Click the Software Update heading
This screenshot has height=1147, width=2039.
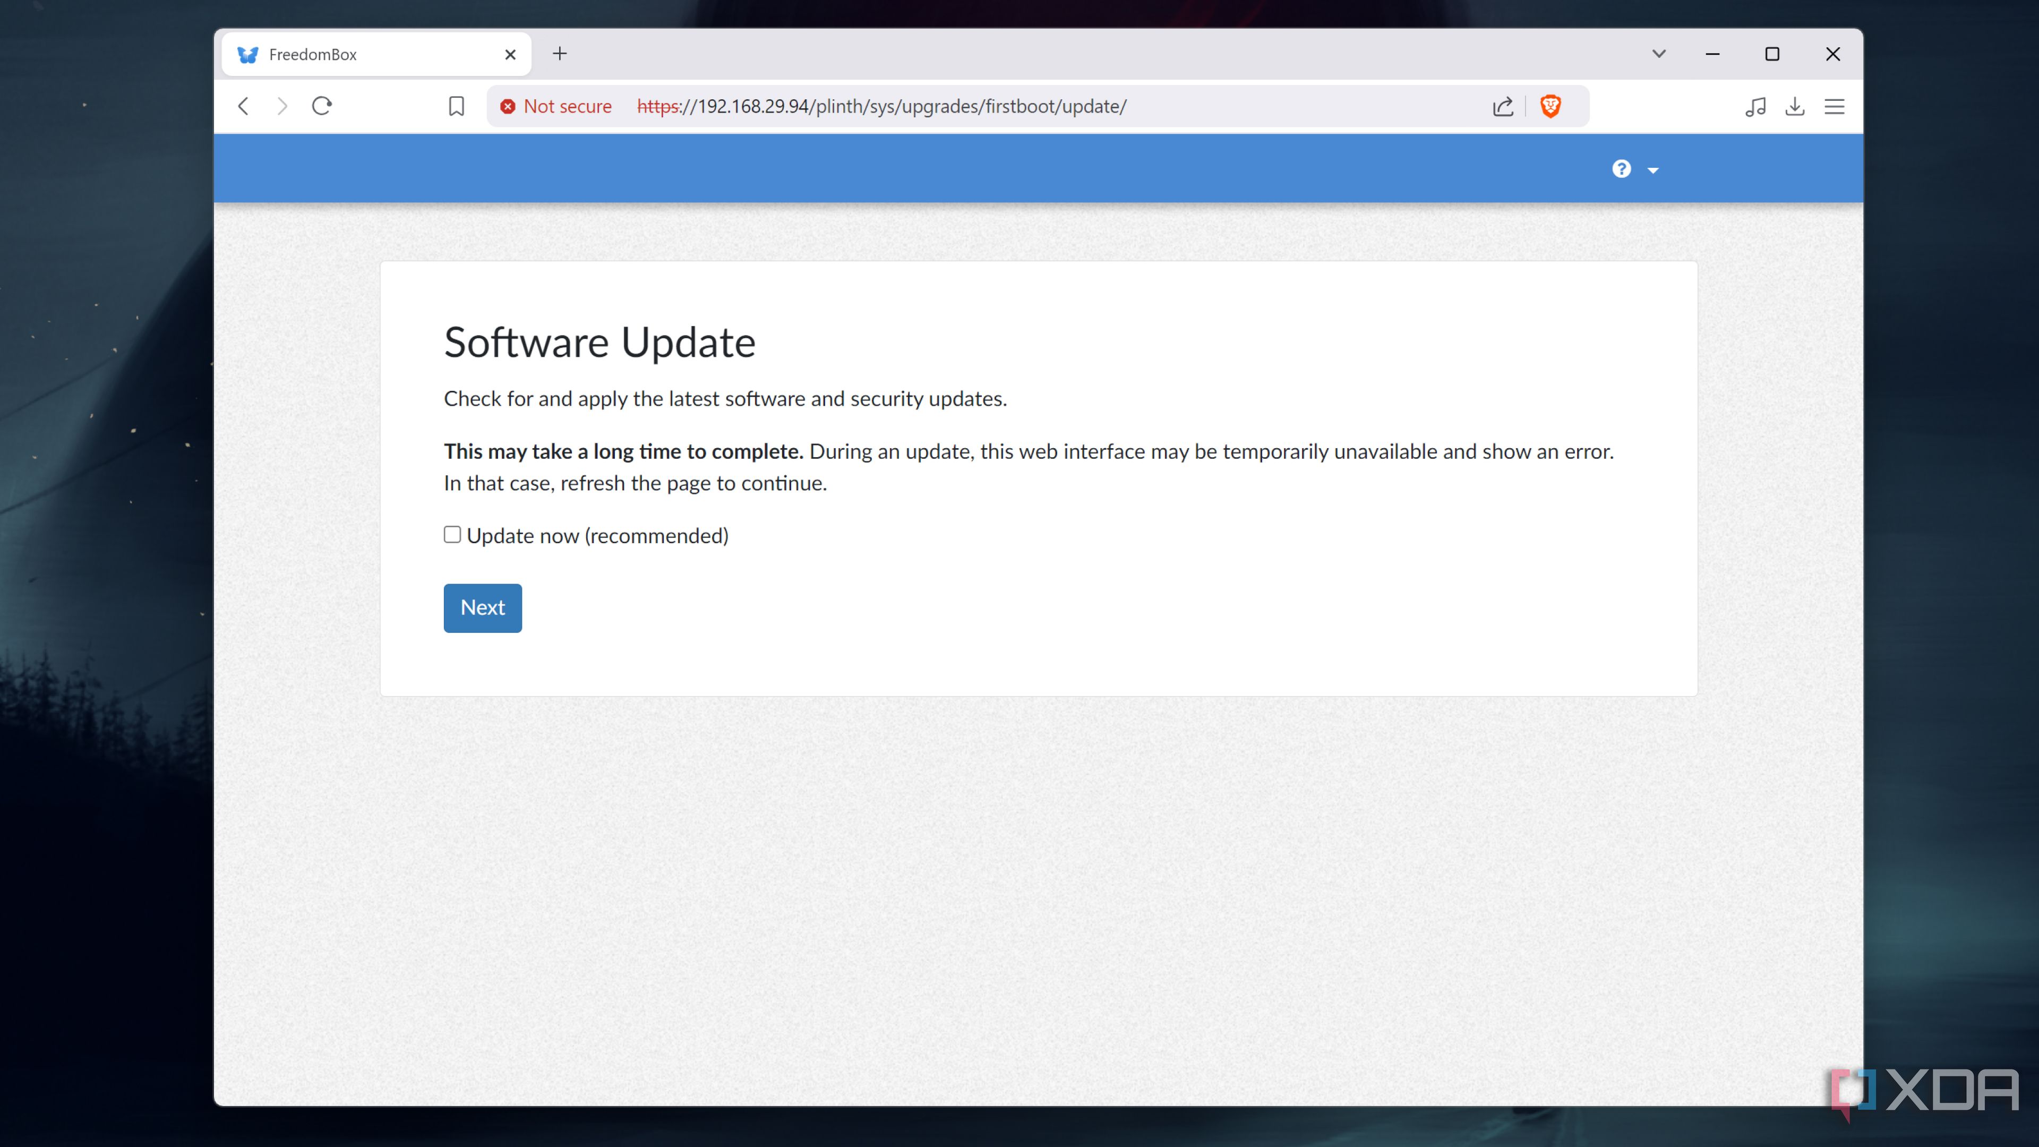pos(599,343)
